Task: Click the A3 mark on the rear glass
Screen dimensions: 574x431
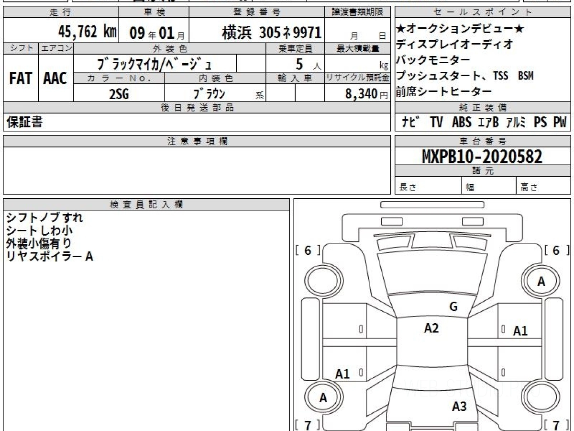Action: coord(459,407)
